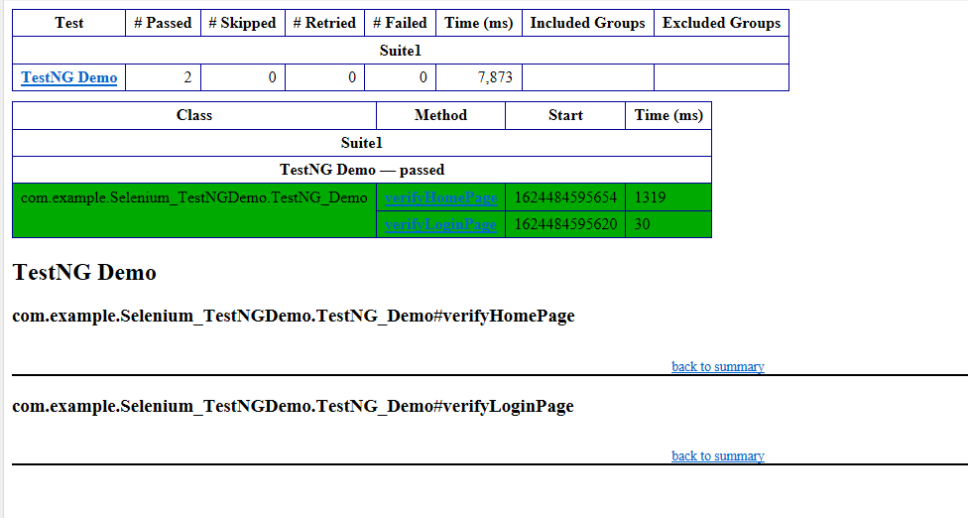Viewport: 968px width, 518px height.
Task: Click the passed count cell showing 2
Action: 187,77
